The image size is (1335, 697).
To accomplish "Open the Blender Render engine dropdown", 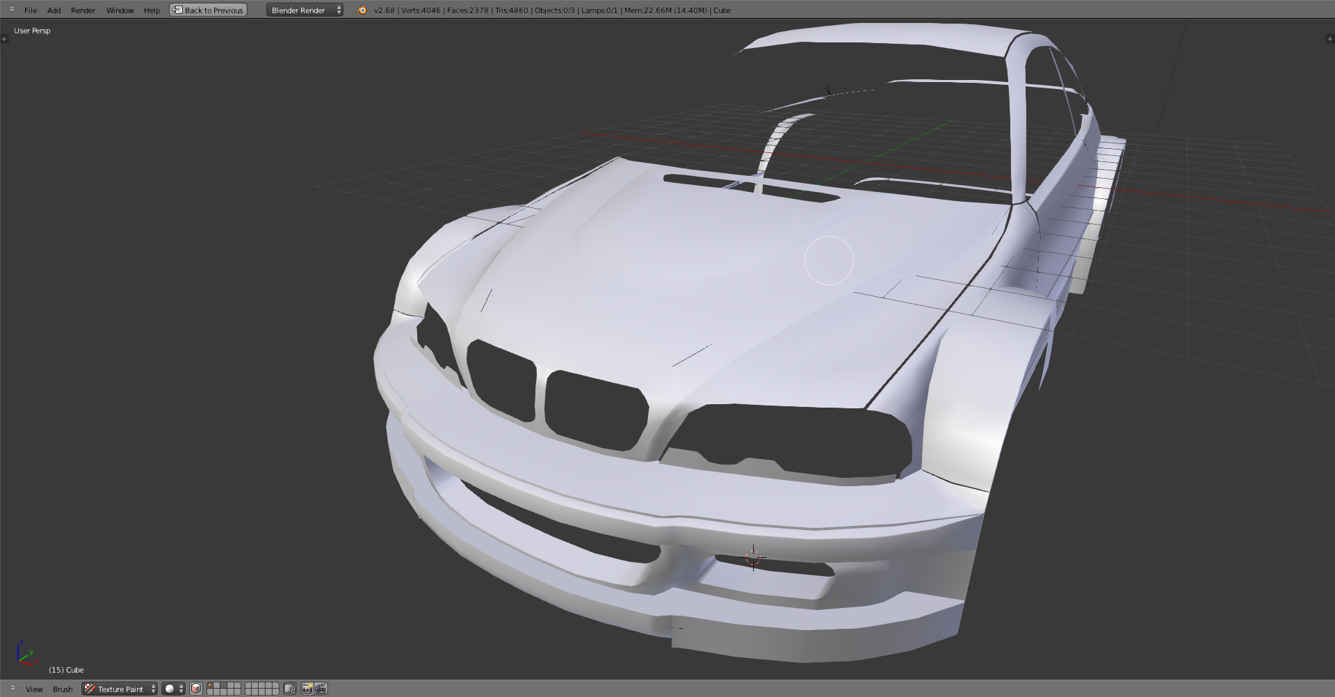I will [x=305, y=10].
